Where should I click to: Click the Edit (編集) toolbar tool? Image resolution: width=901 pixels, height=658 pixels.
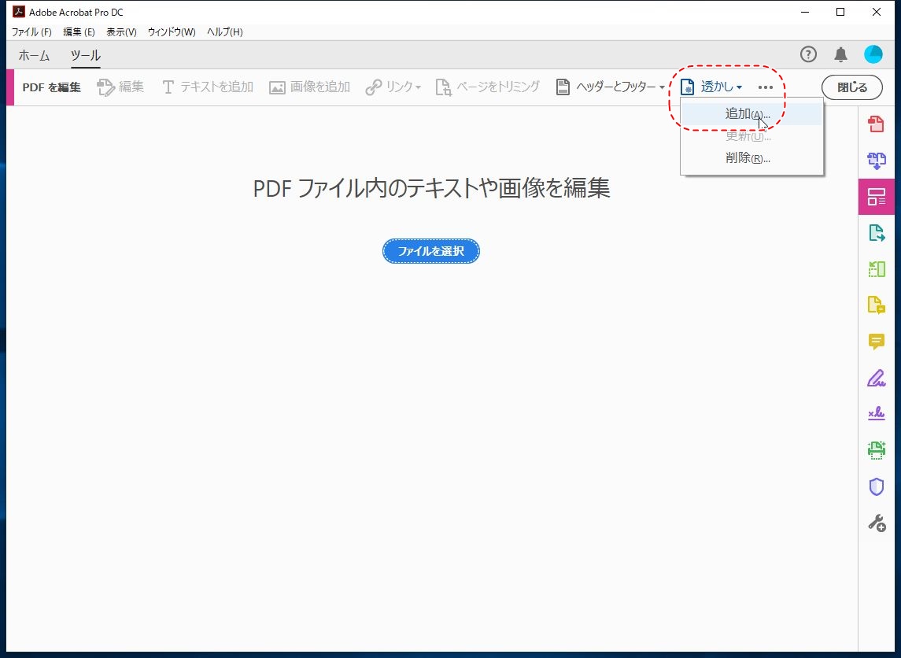(x=120, y=87)
